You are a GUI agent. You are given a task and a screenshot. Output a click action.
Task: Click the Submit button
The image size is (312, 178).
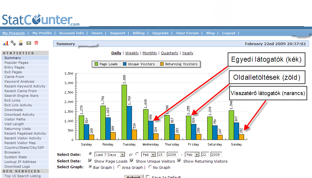pyautogui.click(x=133, y=177)
